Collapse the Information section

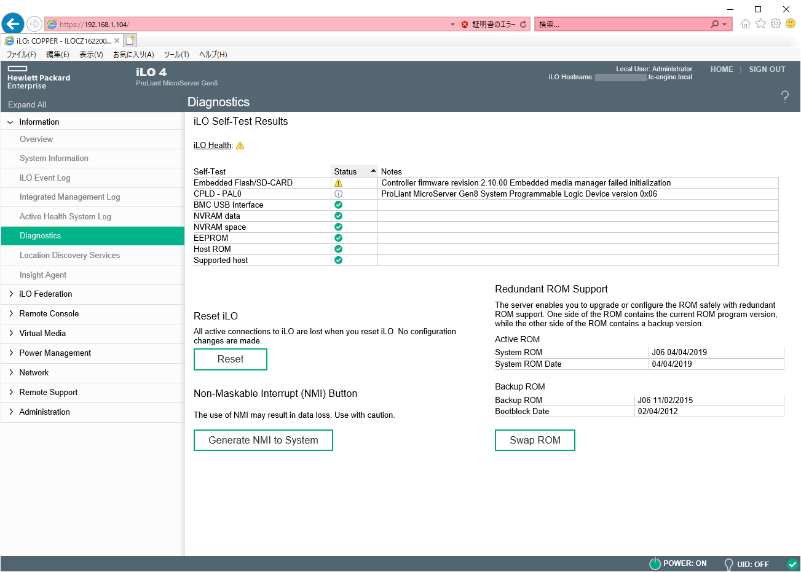pyautogui.click(x=10, y=122)
